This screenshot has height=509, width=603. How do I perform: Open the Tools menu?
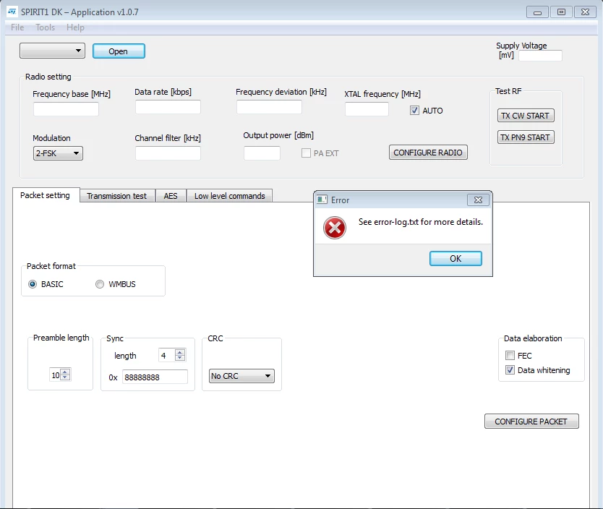pos(46,27)
